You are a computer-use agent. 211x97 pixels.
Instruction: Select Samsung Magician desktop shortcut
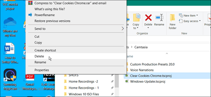tap(10, 79)
